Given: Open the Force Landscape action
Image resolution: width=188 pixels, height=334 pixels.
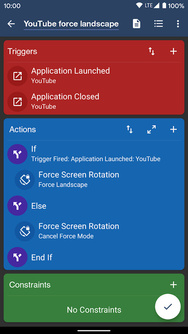Looking at the screenshot, I should [79, 179].
